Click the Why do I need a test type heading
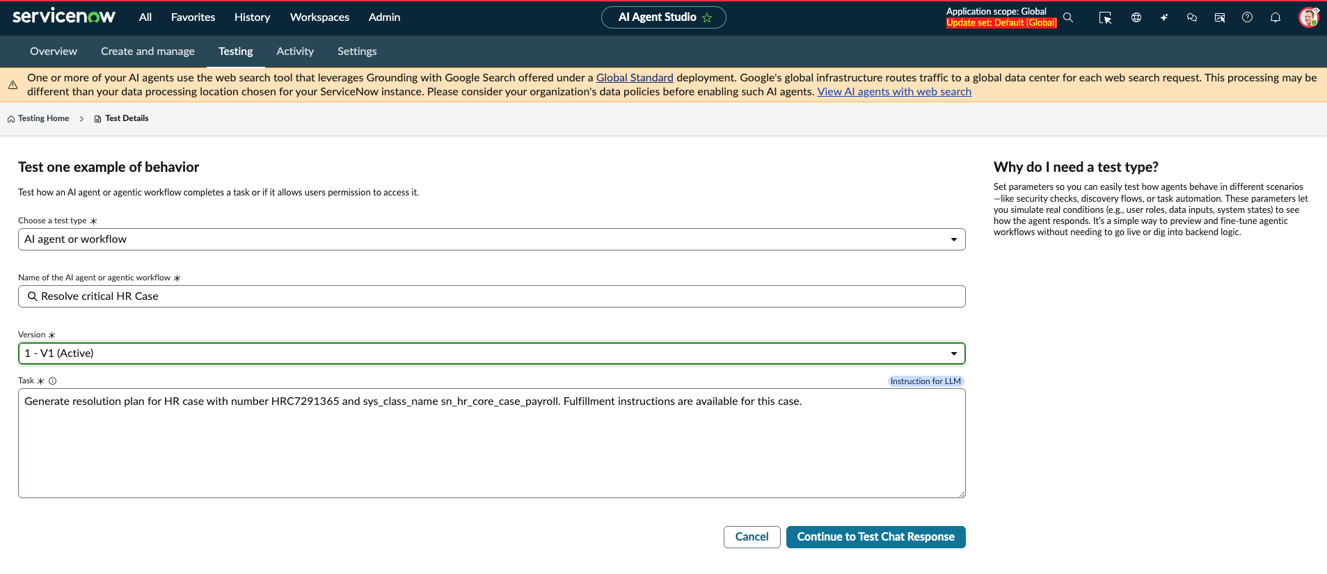Viewport: 1327px width, 574px height. [1076, 167]
